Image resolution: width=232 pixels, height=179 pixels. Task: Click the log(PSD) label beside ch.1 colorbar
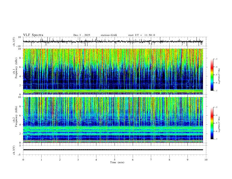pos(219,76)
